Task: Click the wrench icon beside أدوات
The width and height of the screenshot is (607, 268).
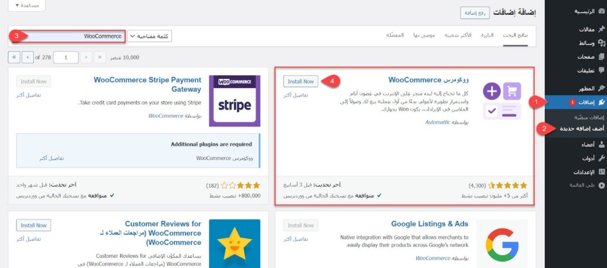Action: 601,158
